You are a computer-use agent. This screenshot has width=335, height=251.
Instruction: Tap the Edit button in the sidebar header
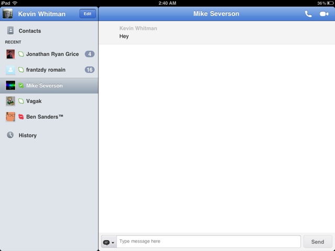87,14
